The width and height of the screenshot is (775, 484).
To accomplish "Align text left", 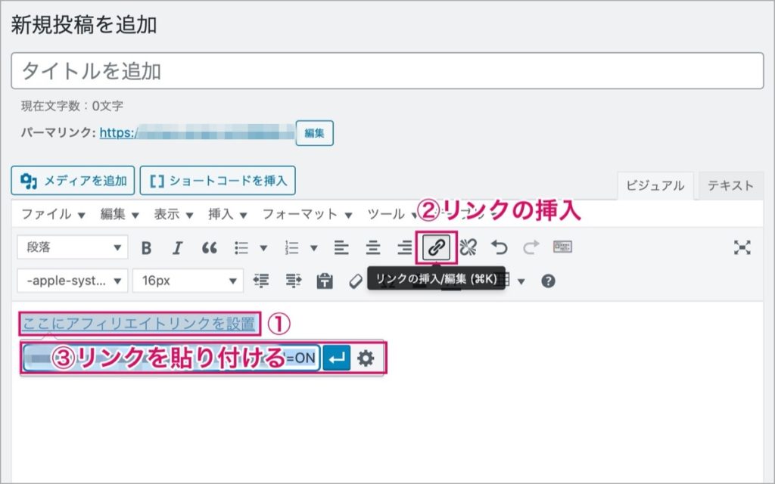I will click(x=341, y=247).
